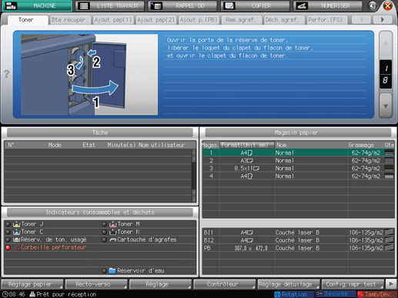Open the Config.impr.test menu button
The image size is (398, 298).
pos(353,284)
